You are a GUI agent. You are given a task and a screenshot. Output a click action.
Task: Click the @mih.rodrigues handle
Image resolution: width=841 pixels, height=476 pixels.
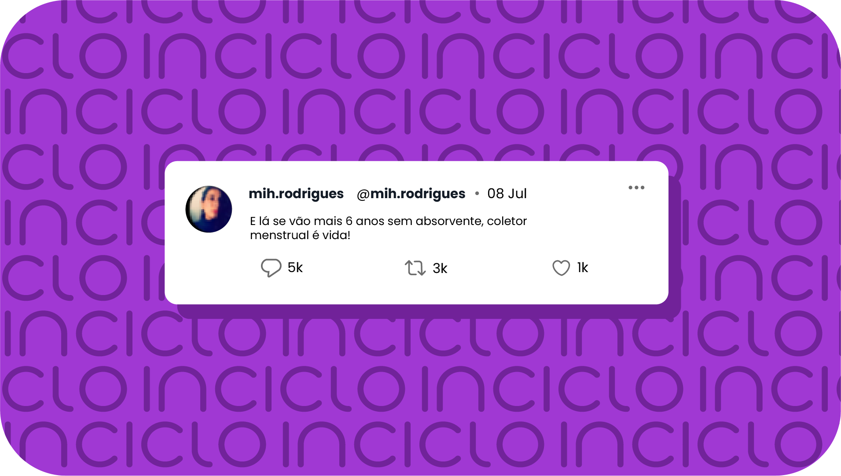click(411, 194)
